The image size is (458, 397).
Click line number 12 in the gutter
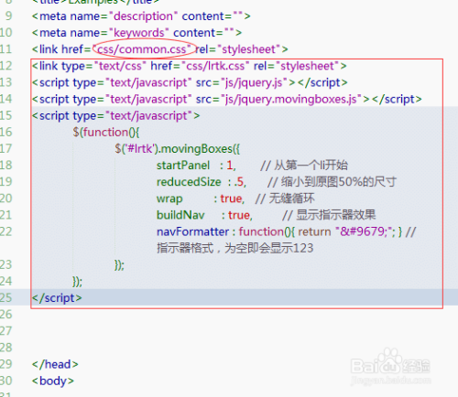coord(5,66)
